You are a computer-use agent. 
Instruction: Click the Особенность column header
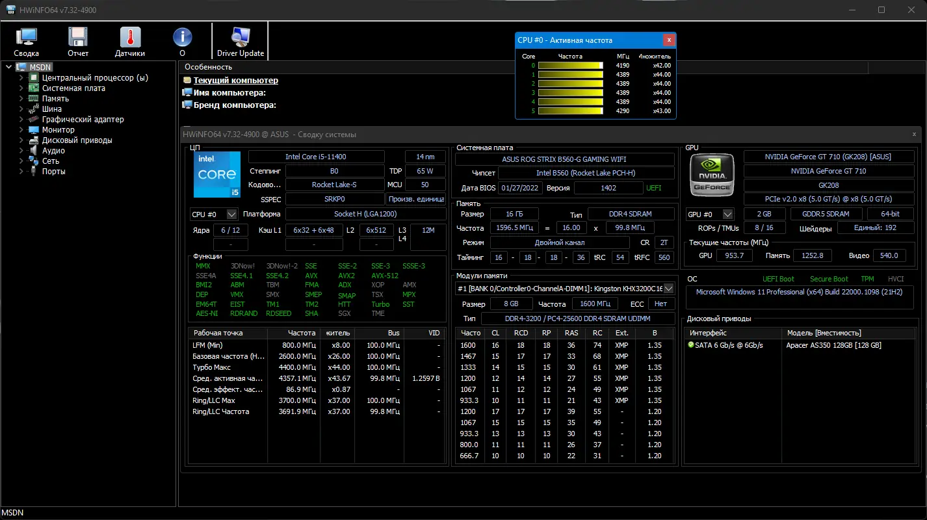[209, 67]
